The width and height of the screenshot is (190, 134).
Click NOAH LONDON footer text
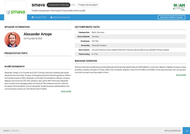click(x=11, y=131)
